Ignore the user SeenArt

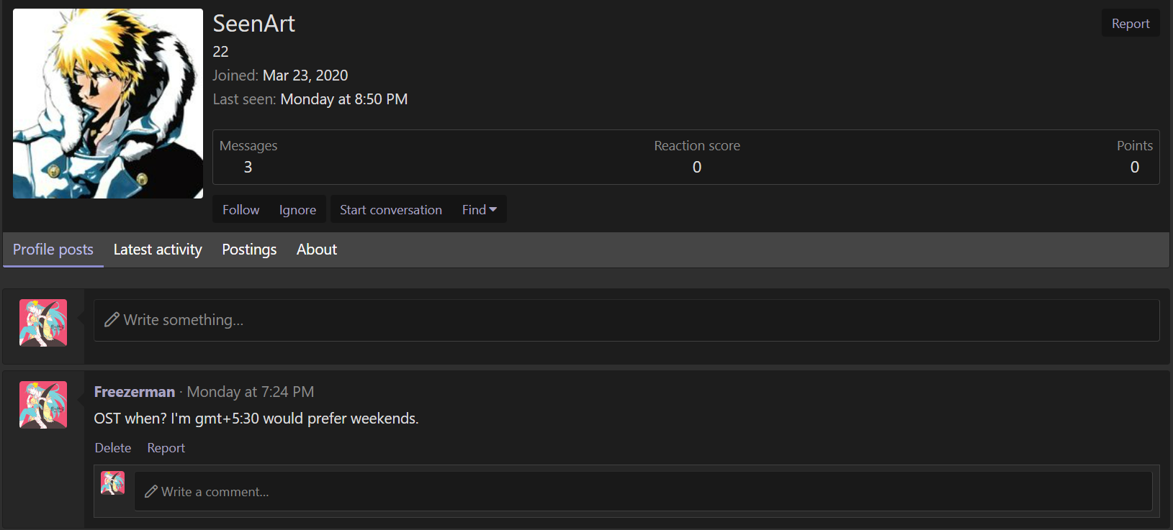click(297, 209)
